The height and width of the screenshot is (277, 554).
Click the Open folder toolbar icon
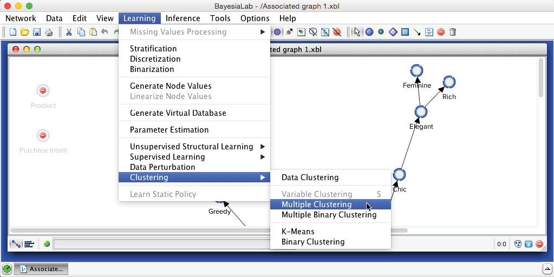click(25, 32)
